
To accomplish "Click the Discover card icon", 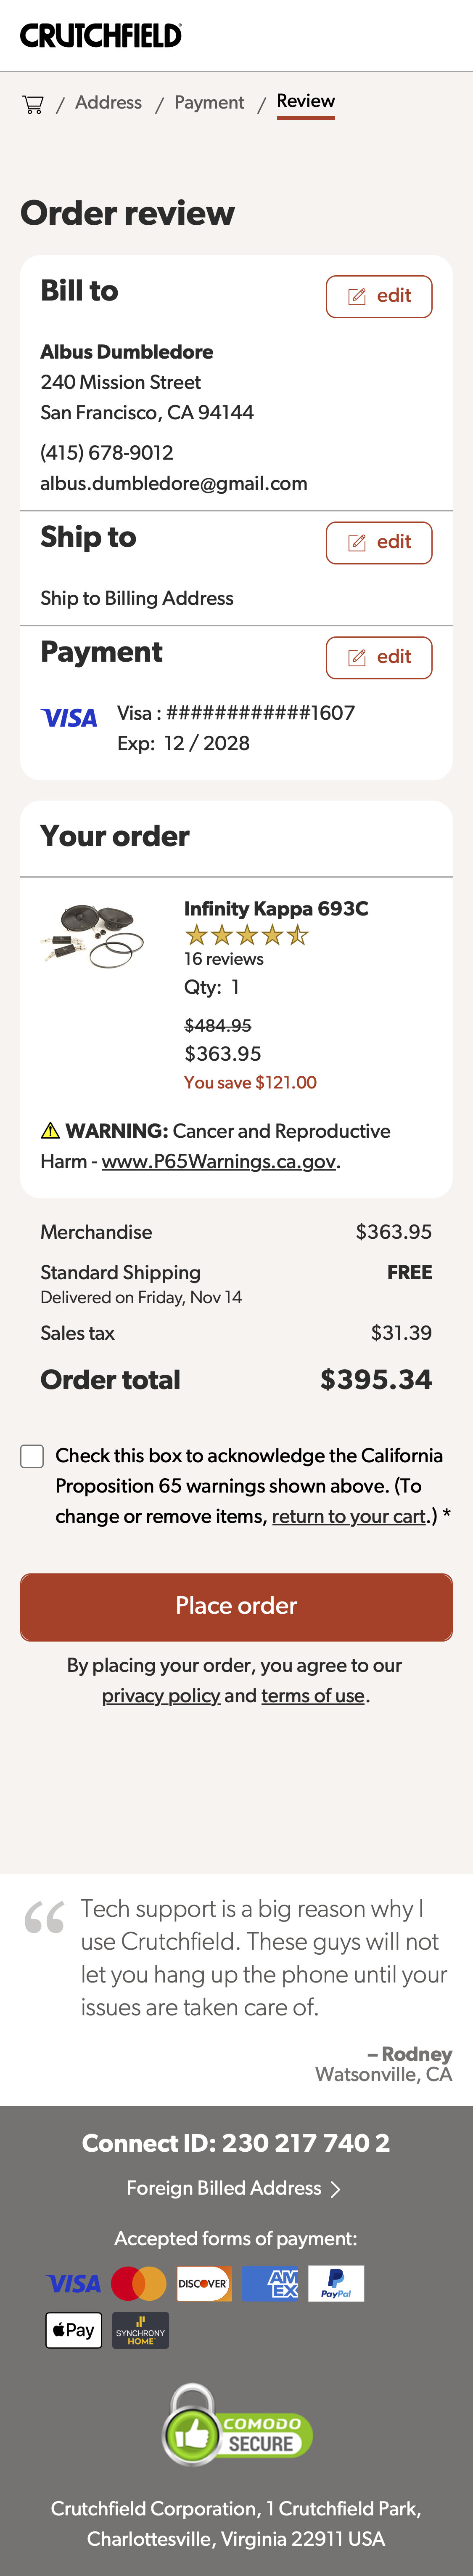I will 203,2283.
